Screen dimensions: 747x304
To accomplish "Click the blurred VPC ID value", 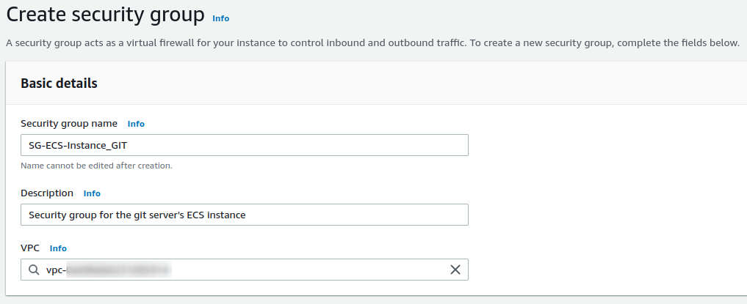I will pyautogui.click(x=118, y=270).
